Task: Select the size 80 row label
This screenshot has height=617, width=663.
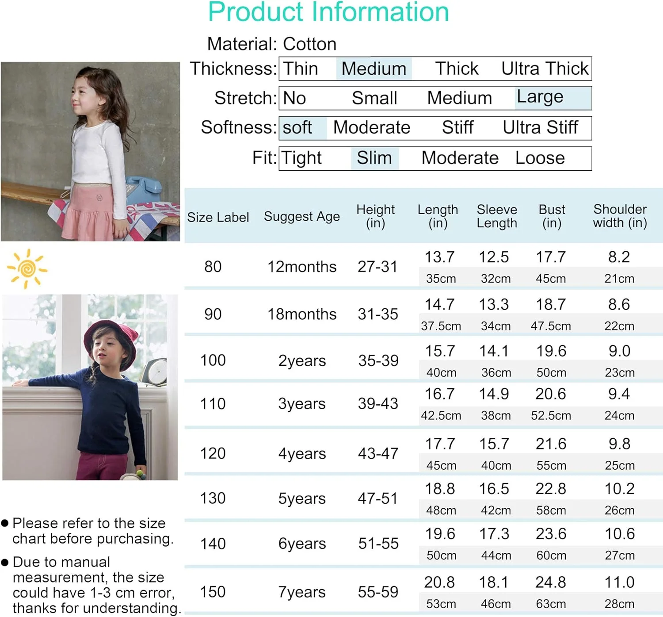Action: 213,267
